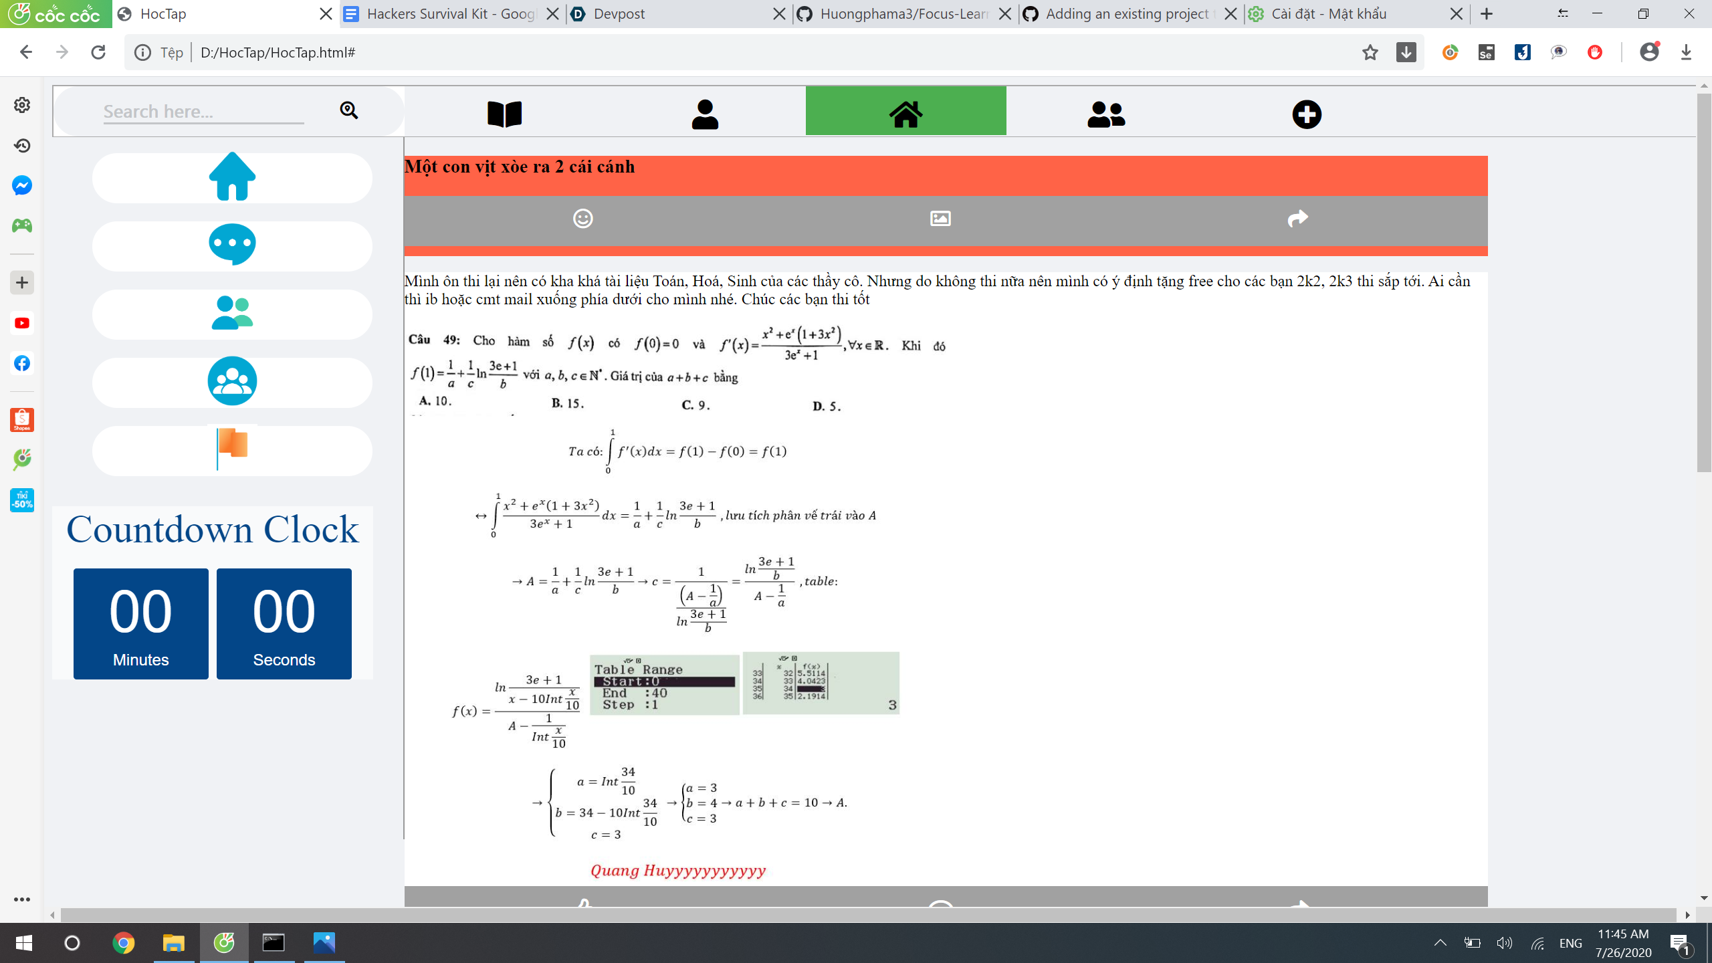Open the blue-green two-people sidebar button

click(x=232, y=314)
